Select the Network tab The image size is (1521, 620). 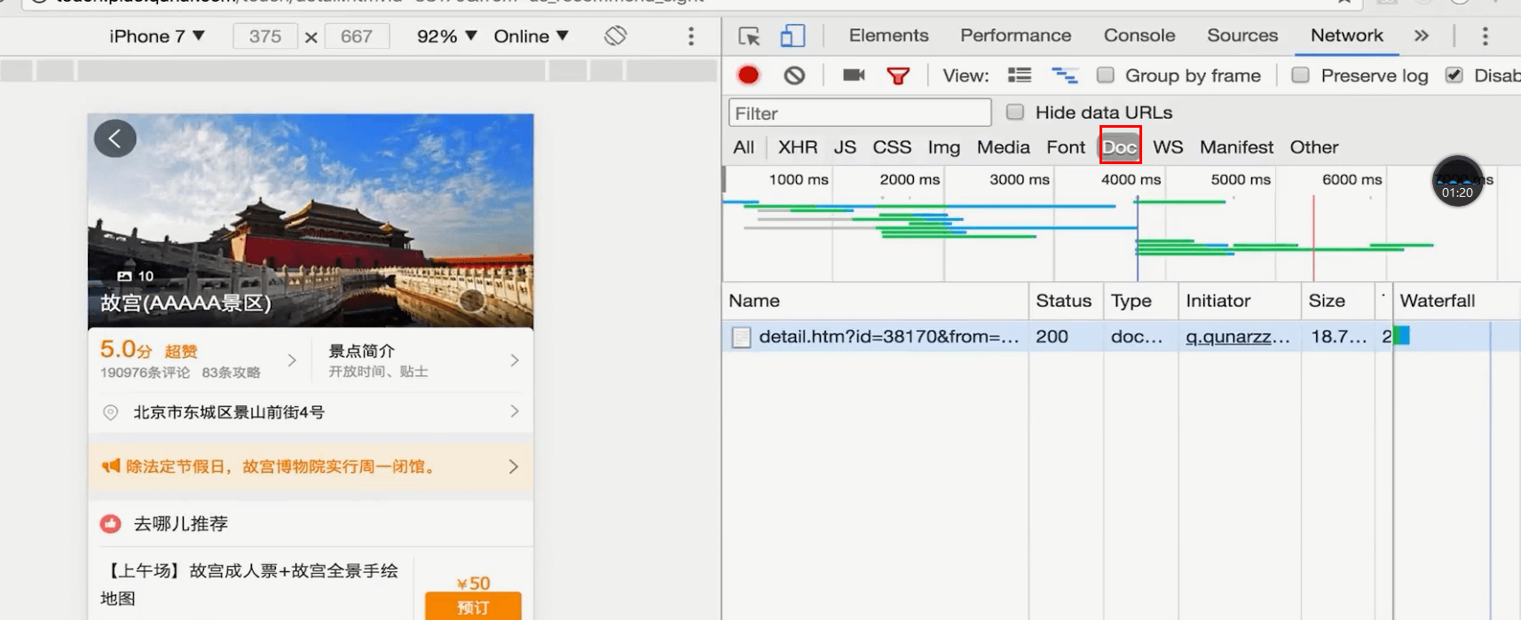click(1347, 35)
